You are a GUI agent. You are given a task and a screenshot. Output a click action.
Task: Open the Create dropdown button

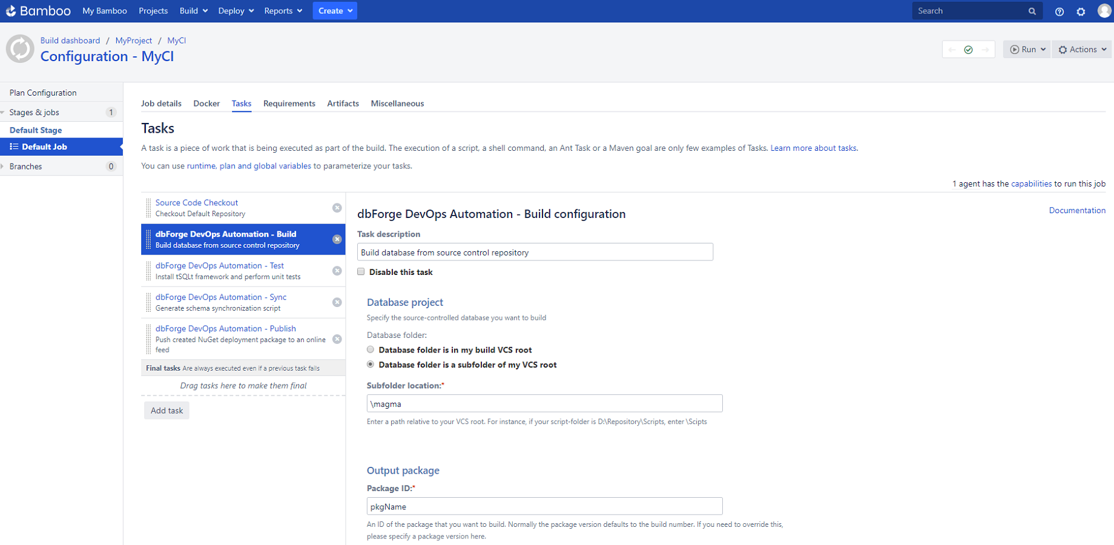click(335, 11)
